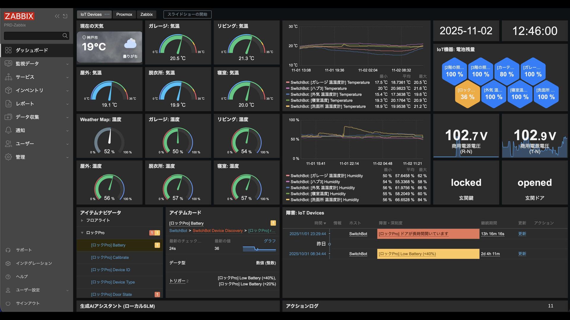Click the サインアウト power icon

(x=8, y=303)
